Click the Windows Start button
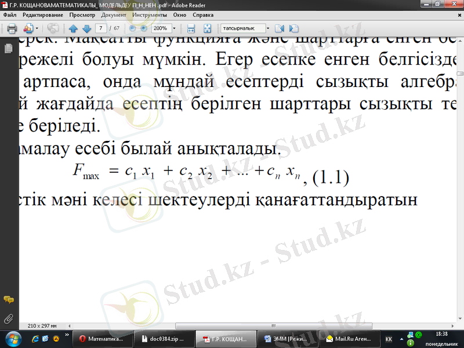The width and height of the screenshot is (464, 348). pos(13,339)
